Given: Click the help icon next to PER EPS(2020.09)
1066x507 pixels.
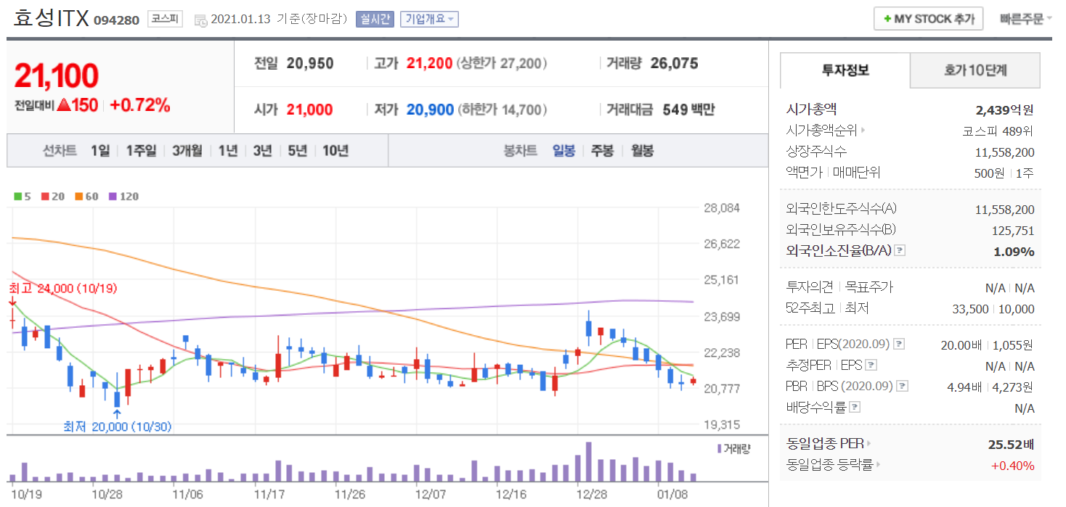Looking at the screenshot, I should pos(898,345).
